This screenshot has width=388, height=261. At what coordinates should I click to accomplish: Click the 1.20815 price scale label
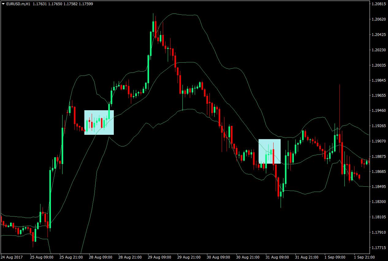(378, 4)
